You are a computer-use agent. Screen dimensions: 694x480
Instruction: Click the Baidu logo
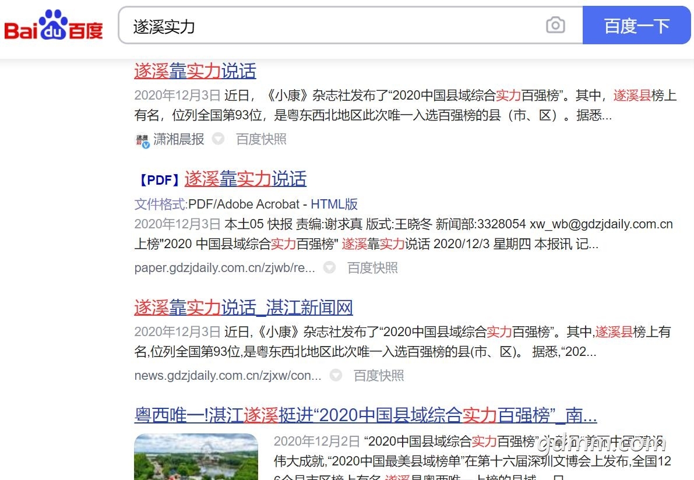click(x=54, y=25)
